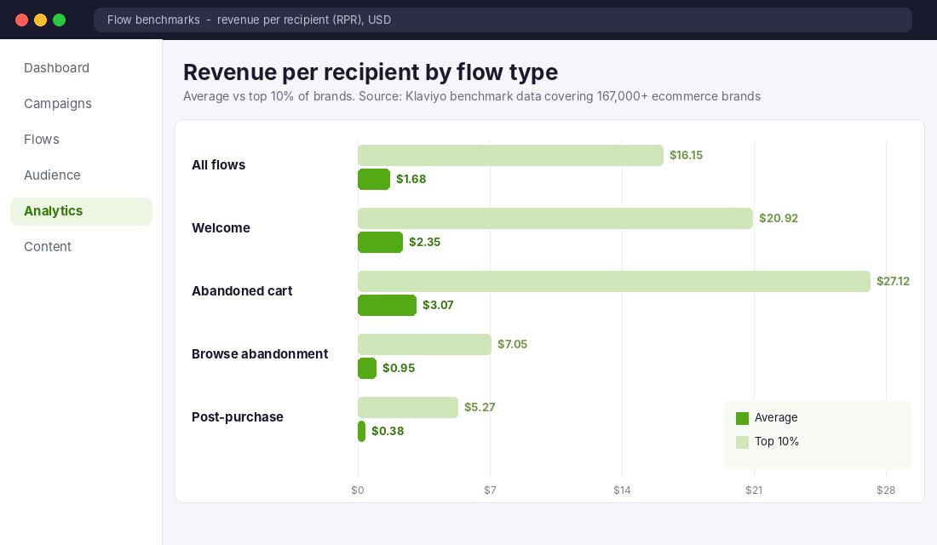This screenshot has height=545, width=937.
Task: Click the $5.27 value label
Action: pos(480,408)
